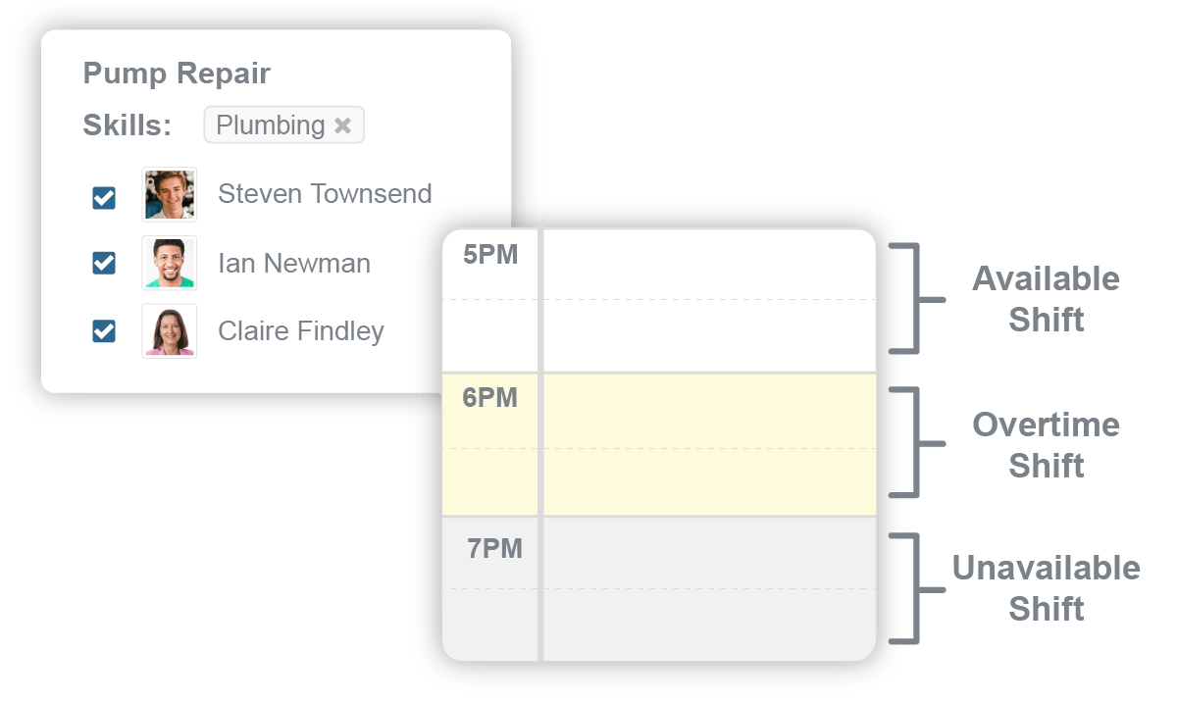Click the x icon on the skill chip
Viewport: 1177px width, 701px height.
tap(344, 125)
